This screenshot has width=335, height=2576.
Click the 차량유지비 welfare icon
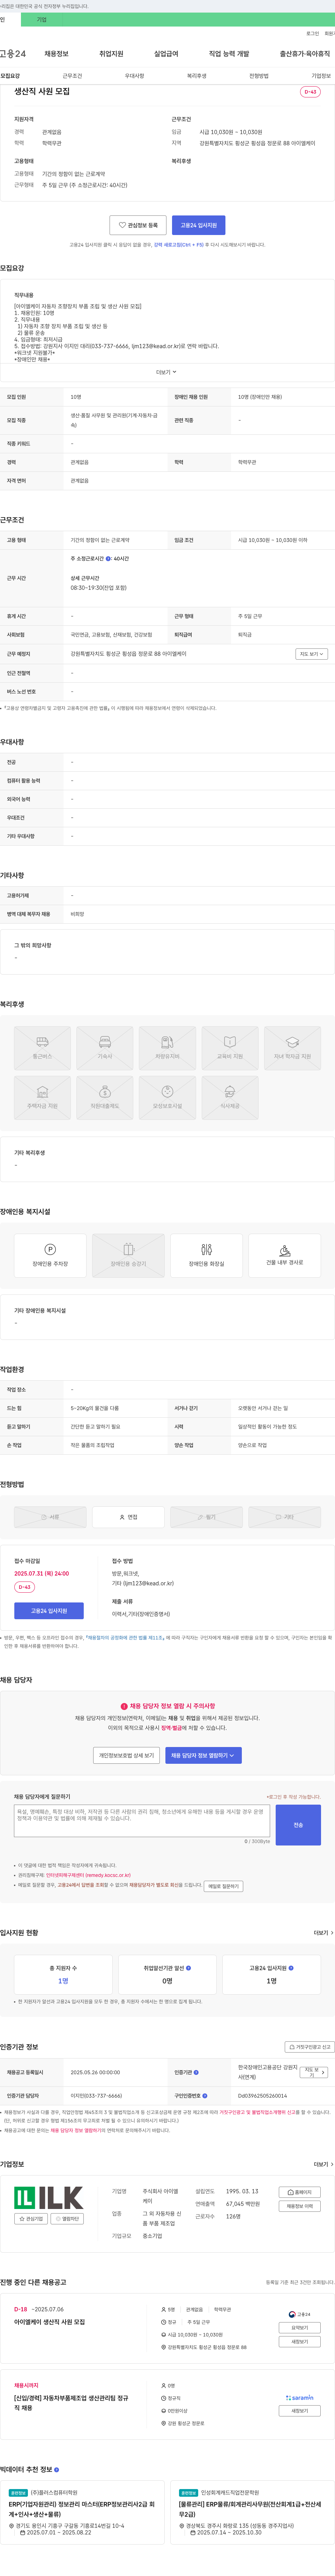point(167,1048)
